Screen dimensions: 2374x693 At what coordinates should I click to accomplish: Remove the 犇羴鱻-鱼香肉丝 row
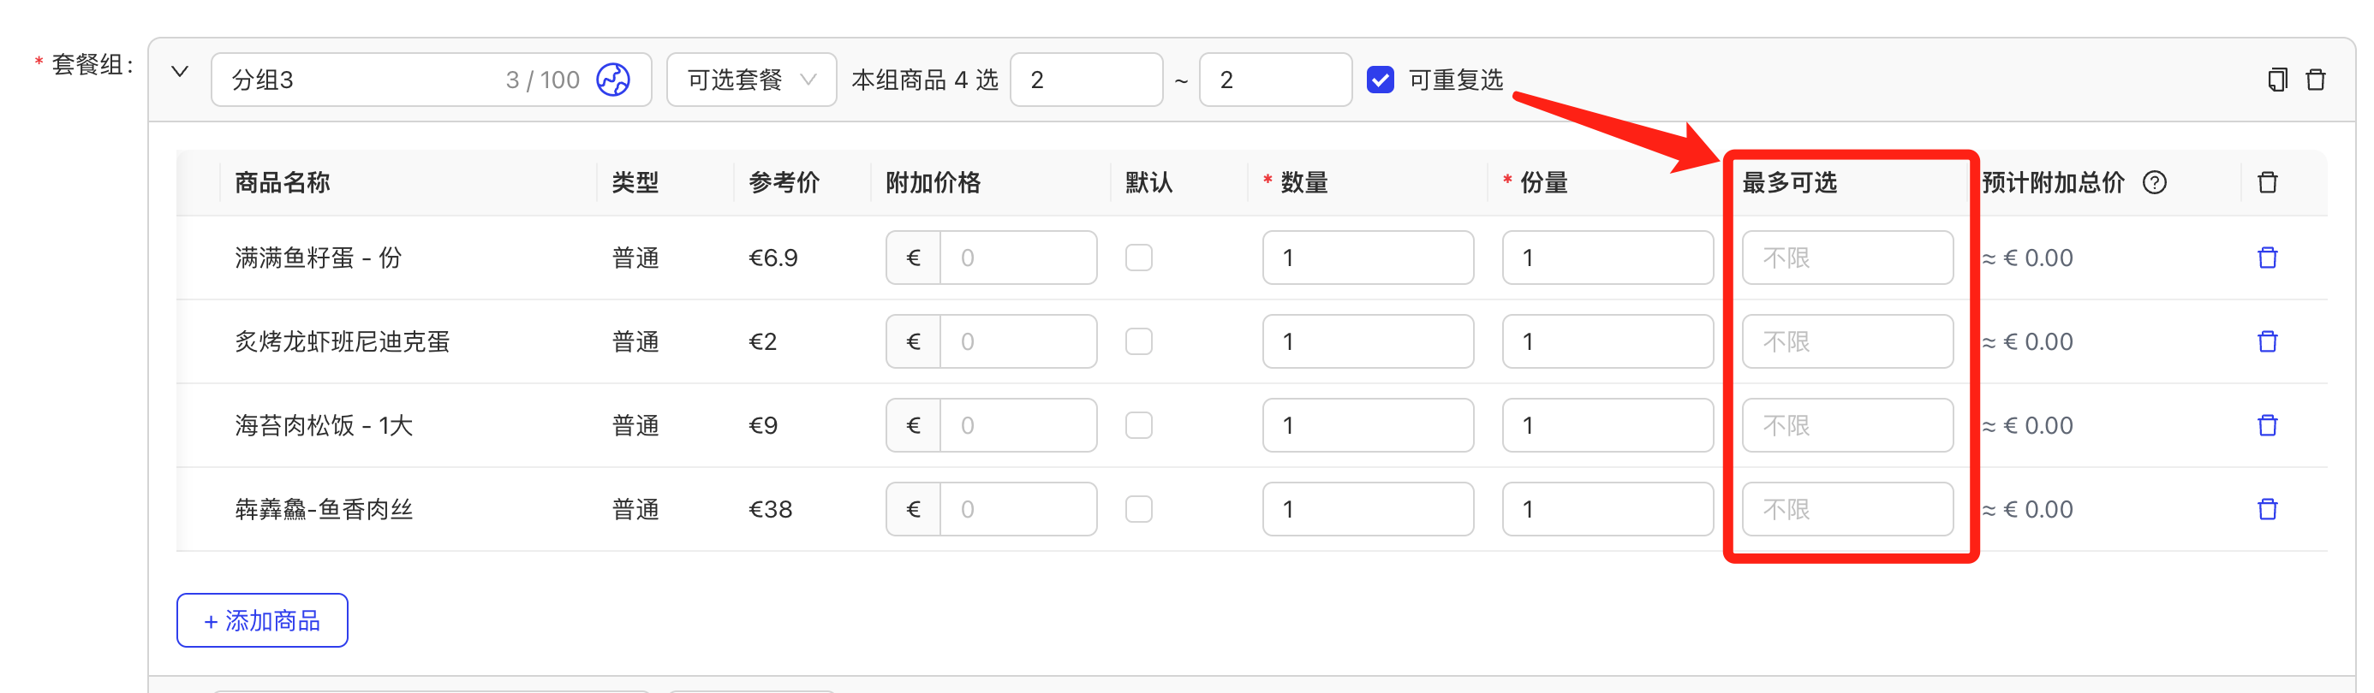[2267, 509]
